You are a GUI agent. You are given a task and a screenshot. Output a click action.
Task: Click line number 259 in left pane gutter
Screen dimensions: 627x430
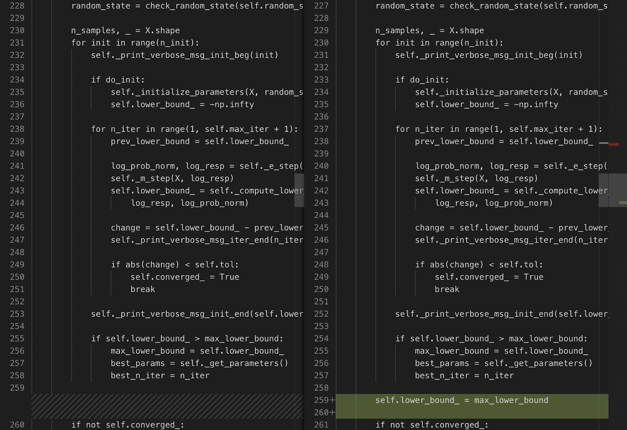[x=17, y=388]
